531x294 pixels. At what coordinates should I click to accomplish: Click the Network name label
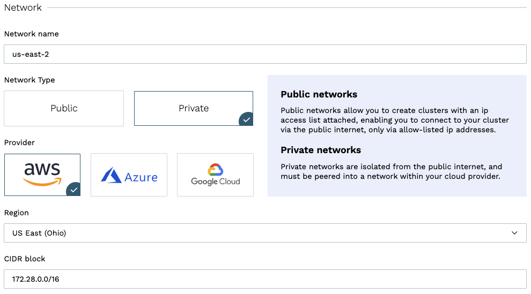[31, 34]
